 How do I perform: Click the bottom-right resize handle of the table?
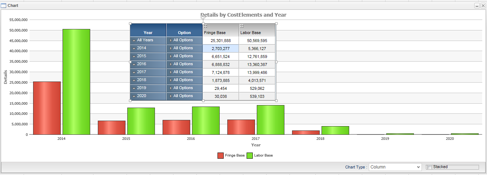[x=276, y=100]
